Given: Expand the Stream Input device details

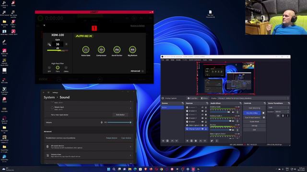Looking at the screenshot, I should 130,108.
